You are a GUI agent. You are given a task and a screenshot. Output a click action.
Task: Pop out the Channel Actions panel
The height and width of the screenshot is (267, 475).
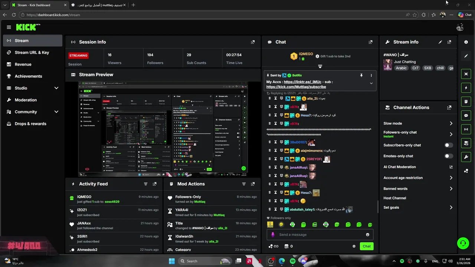point(449,108)
